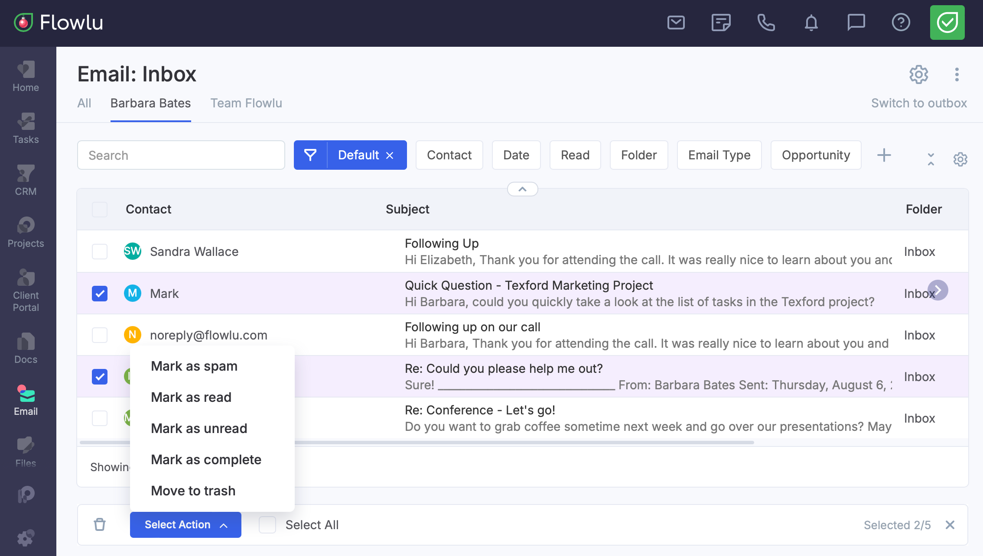
Task: Collapse filter panel with up chevron
Action: click(x=523, y=189)
